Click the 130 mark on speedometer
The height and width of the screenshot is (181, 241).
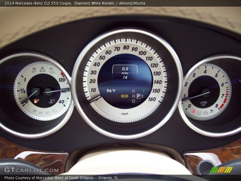coord(157,73)
